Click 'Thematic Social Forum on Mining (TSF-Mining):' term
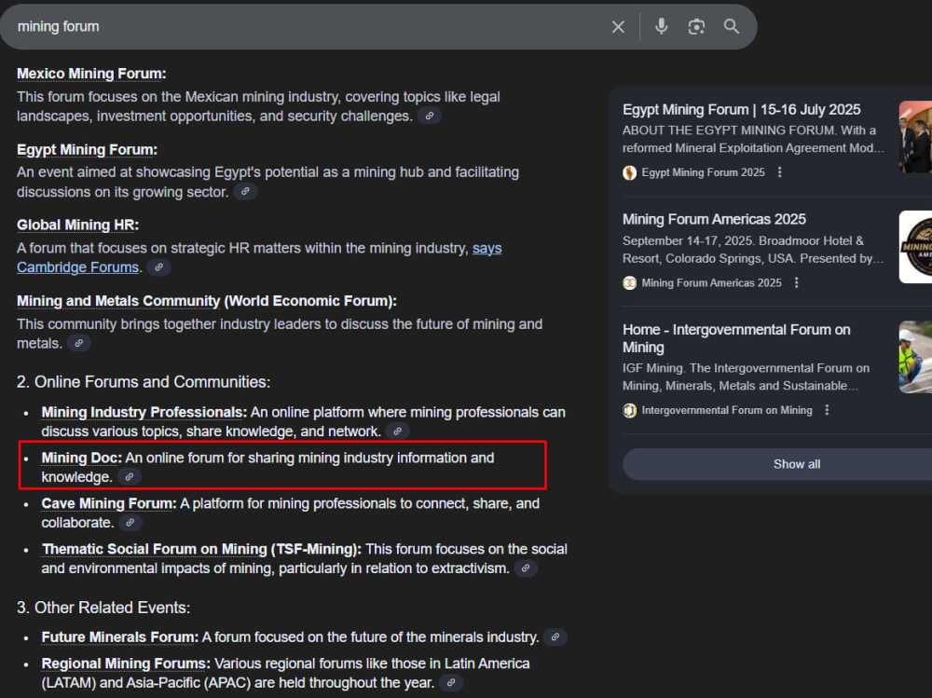The width and height of the screenshot is (932, 698). point(201,550)
